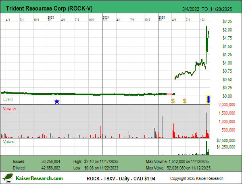Screen dimensions: 242x184
Task: Click the Diluted: label
Action: (x=19, y=168)
